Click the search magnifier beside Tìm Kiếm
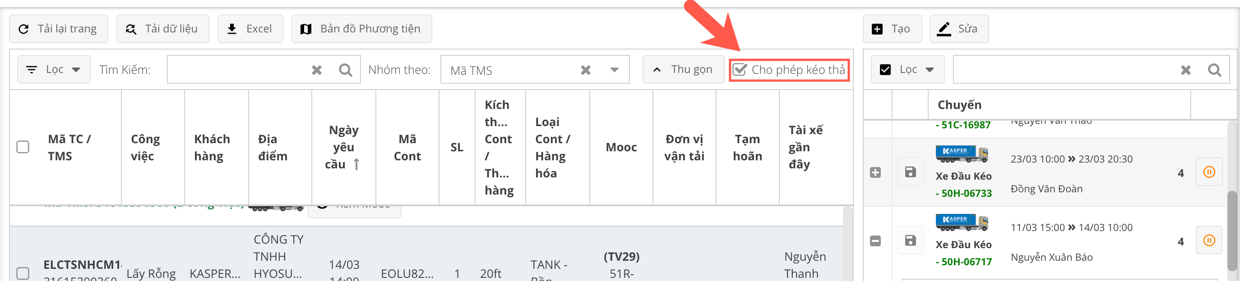Screen dimensions: 1240x290 click(345, 70)
